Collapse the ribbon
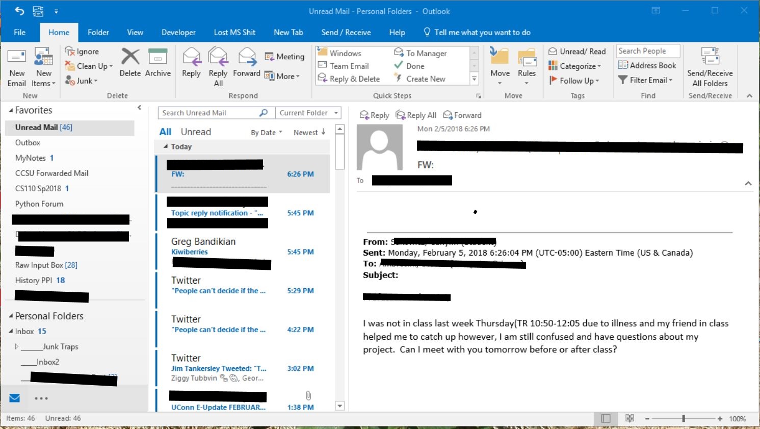 tap(749, 96)
